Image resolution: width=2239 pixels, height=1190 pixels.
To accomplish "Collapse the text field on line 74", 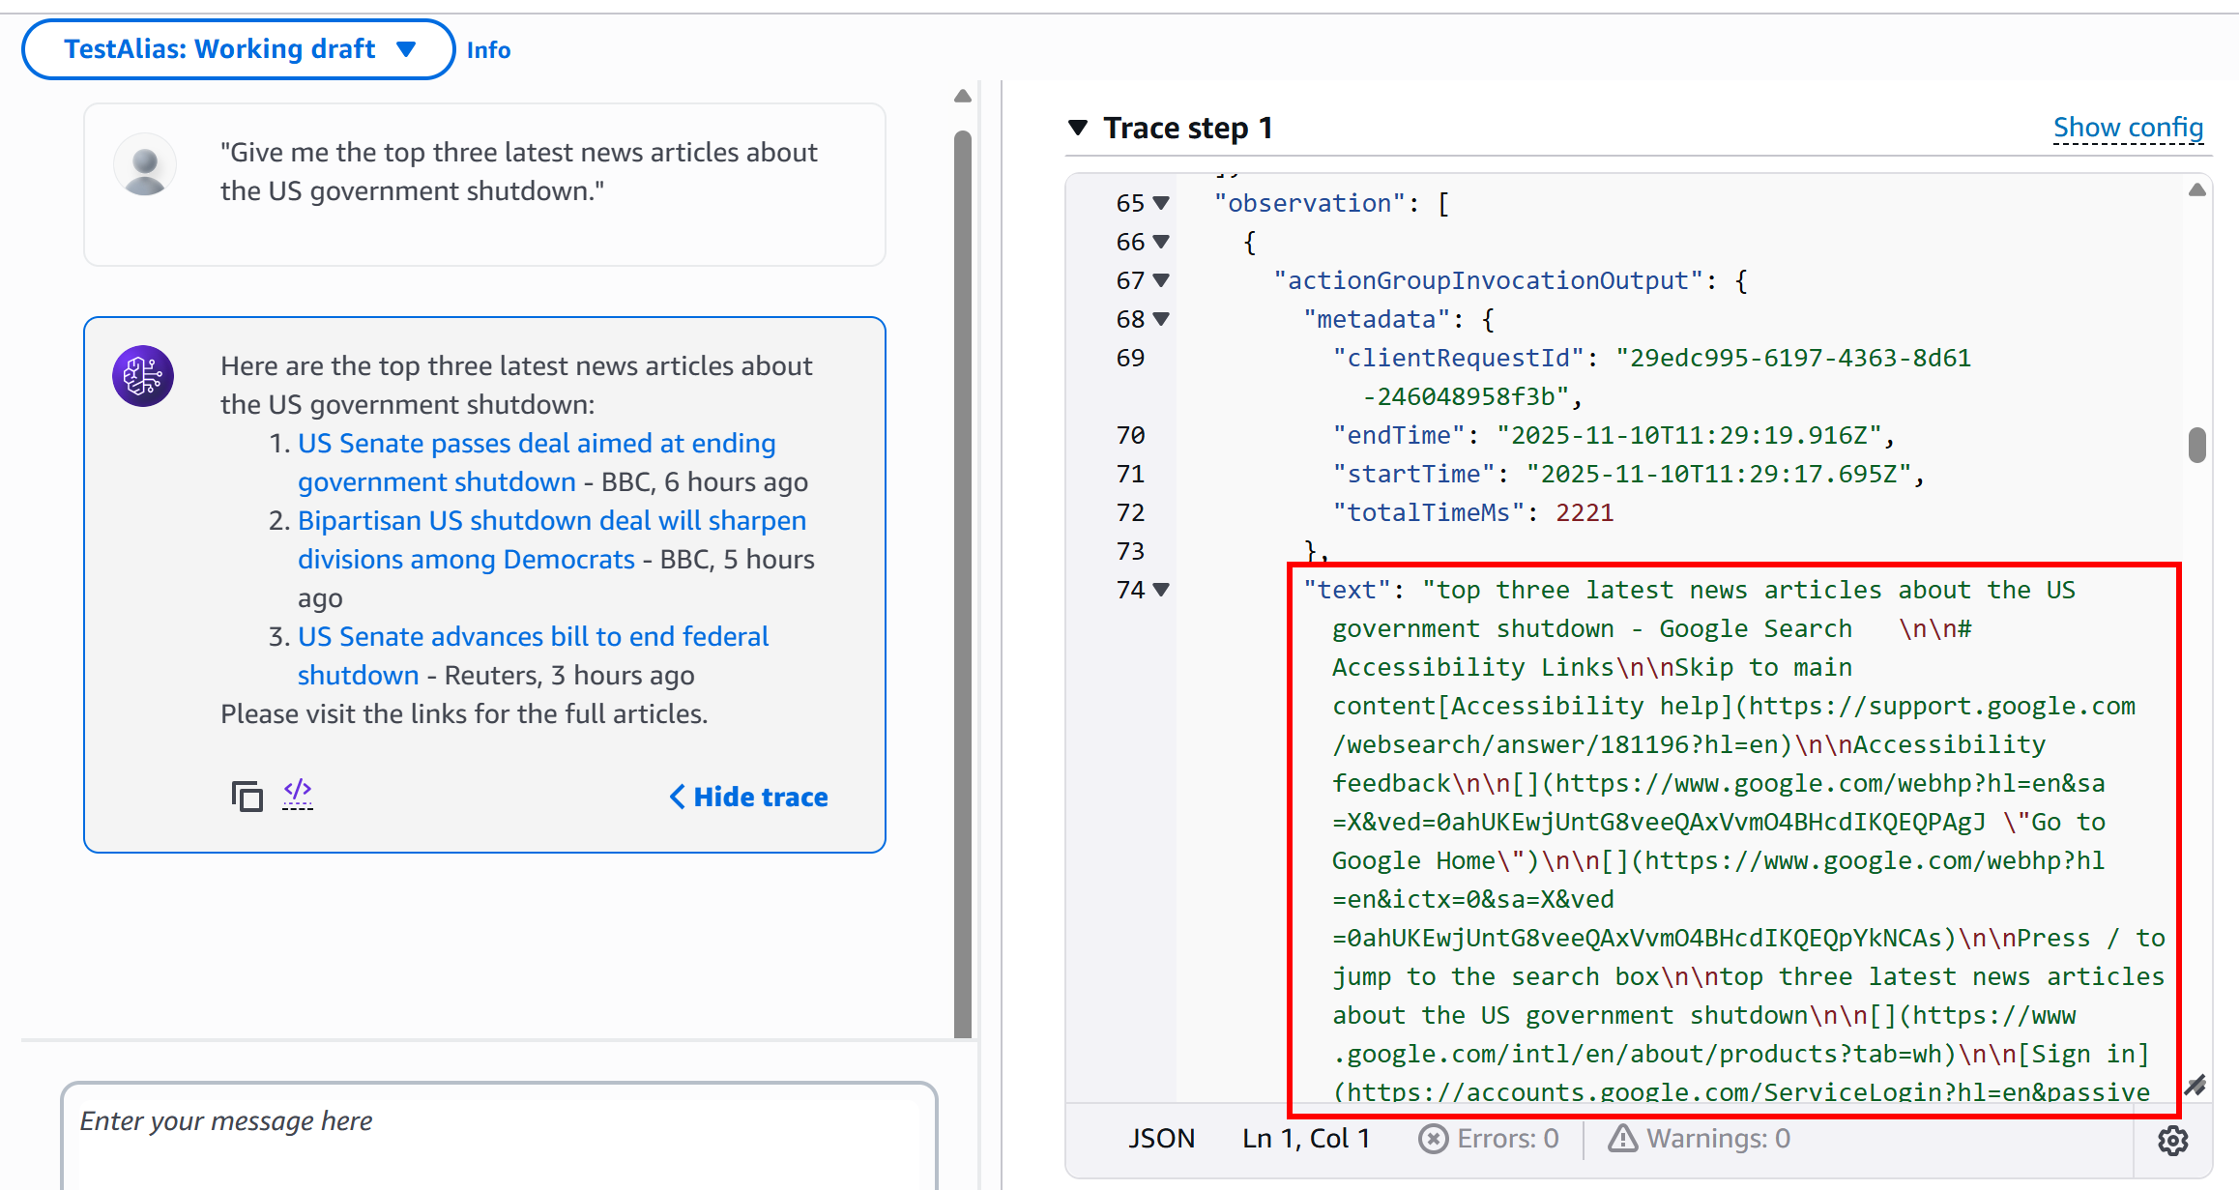I will point(1160,590).
